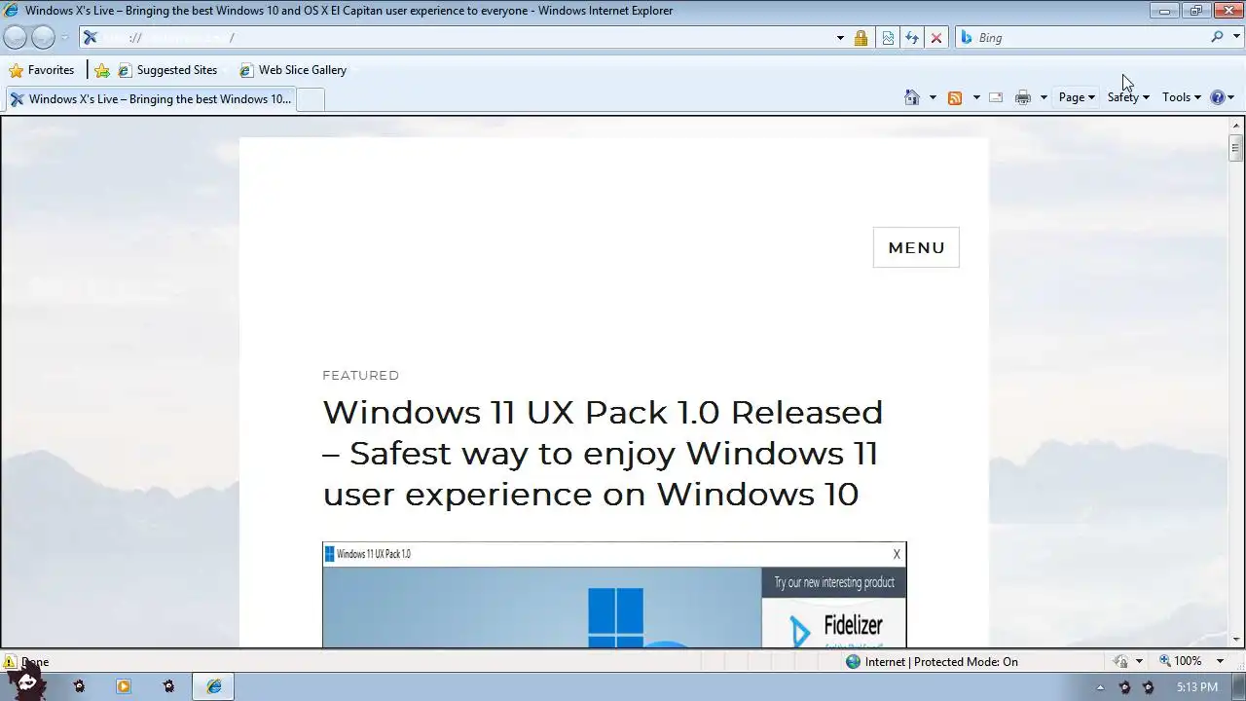Click the red Stop loading icon
The height and width of the screenshot is (701, 1246).
point(936,38)
